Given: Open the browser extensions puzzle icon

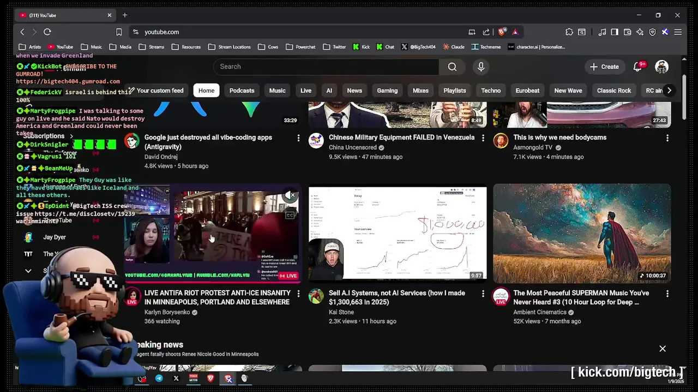Looking at the screenshot, I should tap(569, 32).
